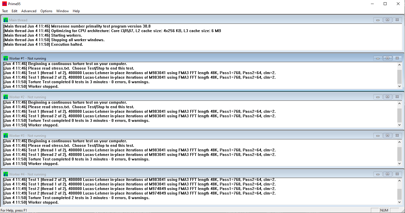405x213 pixels.
Task: Click Worker #2 'Please read stress.txt' line
Action: (x=69, y=107)
